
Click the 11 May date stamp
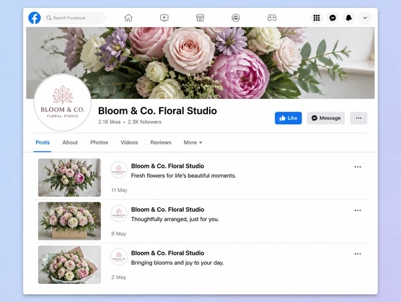119,190
